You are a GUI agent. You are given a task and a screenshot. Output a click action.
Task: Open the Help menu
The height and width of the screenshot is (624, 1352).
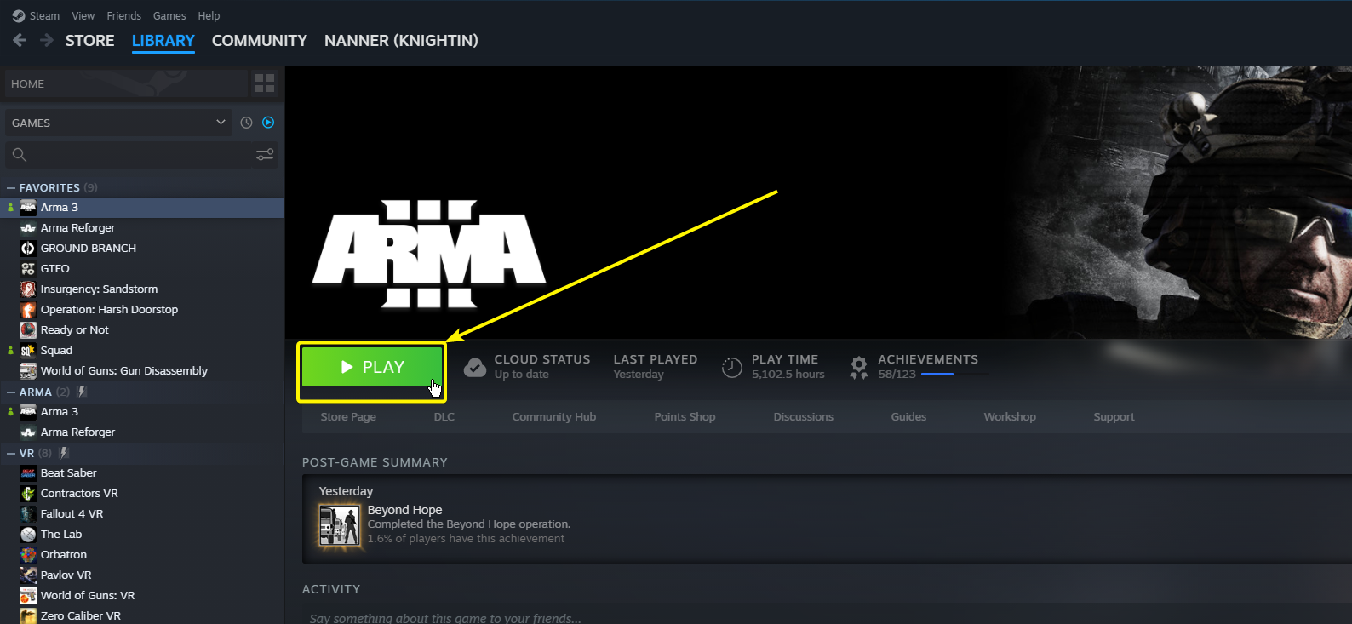(x=209, y=15)
